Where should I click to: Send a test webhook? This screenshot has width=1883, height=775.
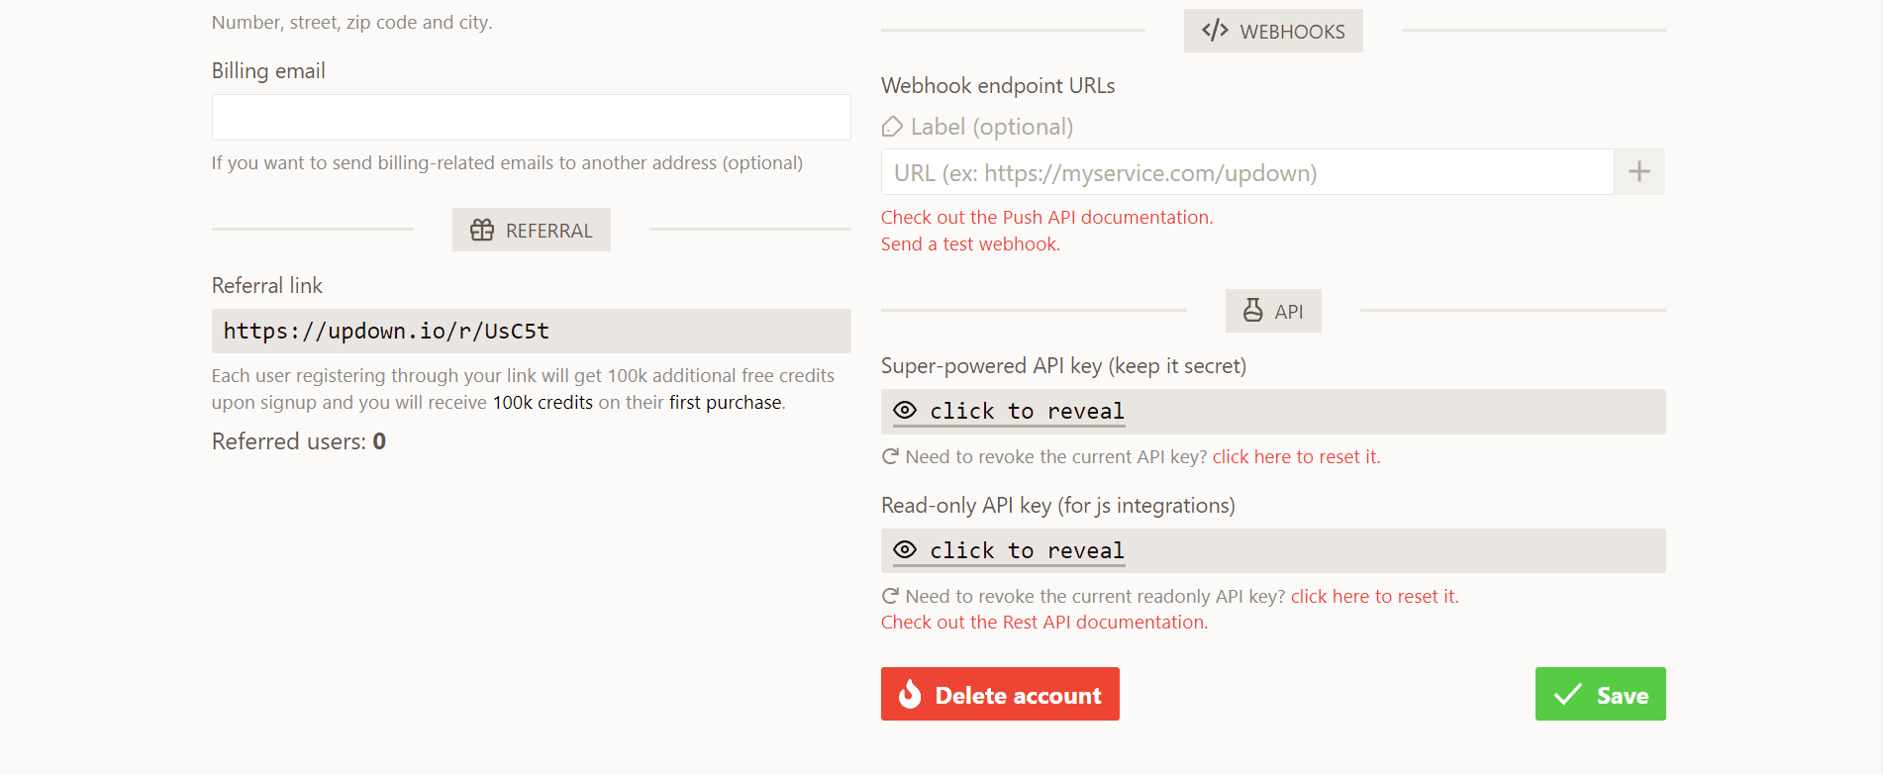point(970,244)
